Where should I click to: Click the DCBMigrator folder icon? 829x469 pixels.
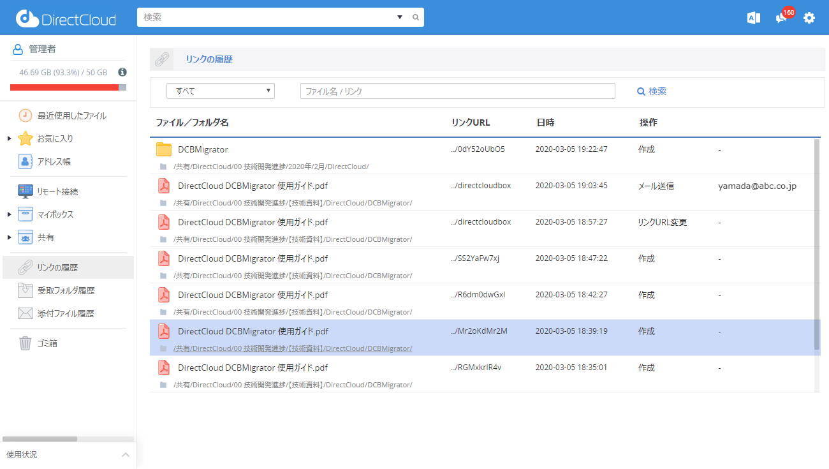tap(164, 149)
